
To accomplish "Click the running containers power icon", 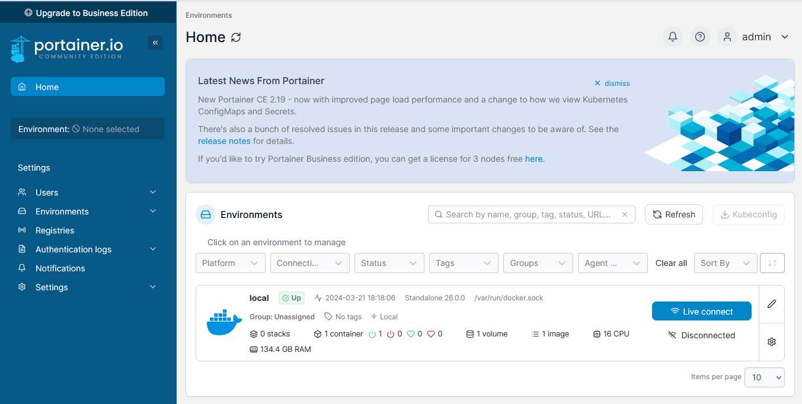I will tap(372, 334).
